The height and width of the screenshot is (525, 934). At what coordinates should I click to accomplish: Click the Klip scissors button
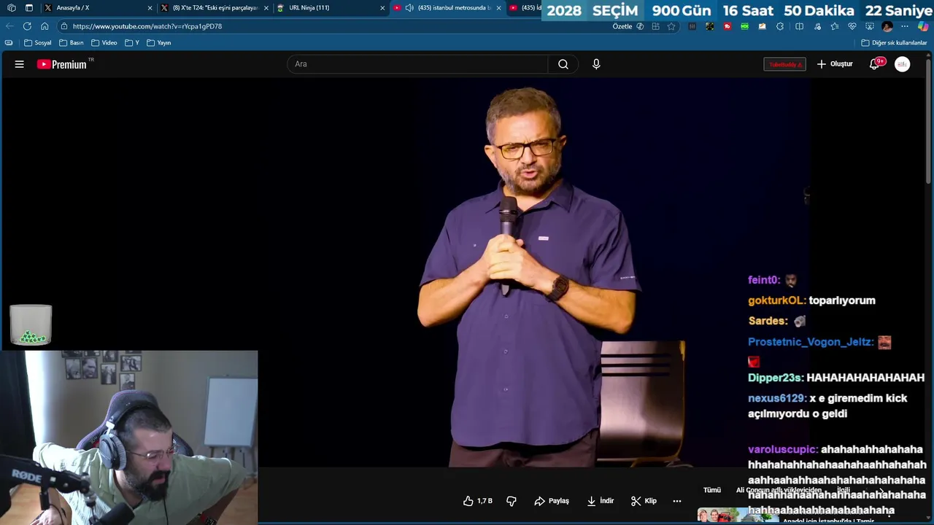644,501
